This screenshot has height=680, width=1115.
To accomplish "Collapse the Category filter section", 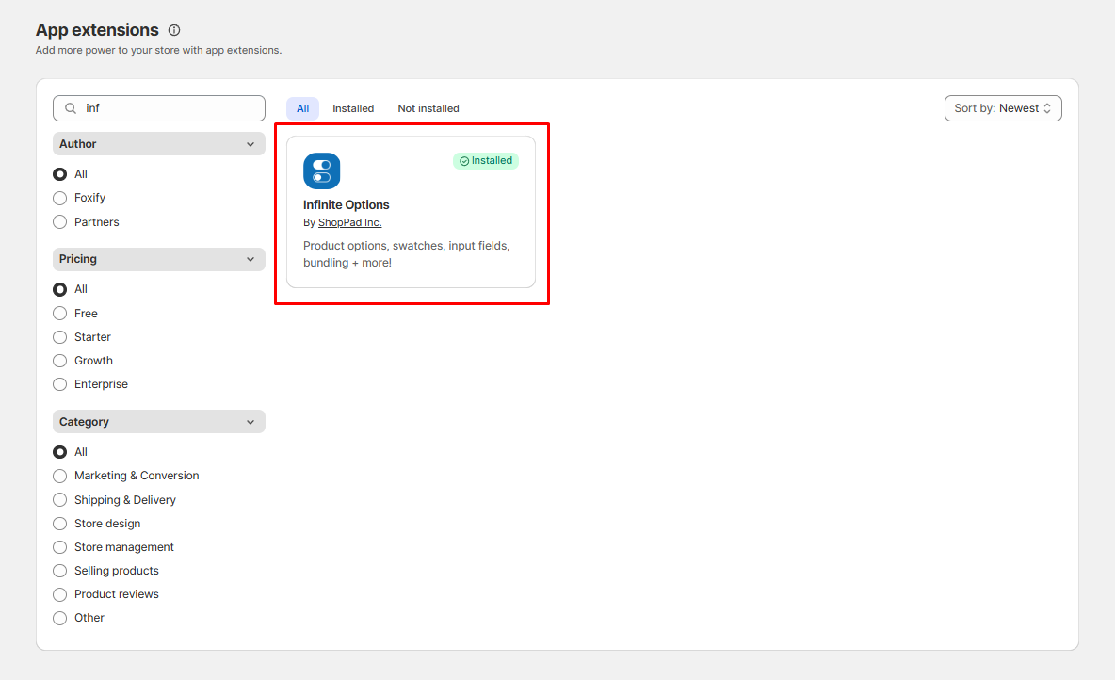I will click(x=250, y=422).
